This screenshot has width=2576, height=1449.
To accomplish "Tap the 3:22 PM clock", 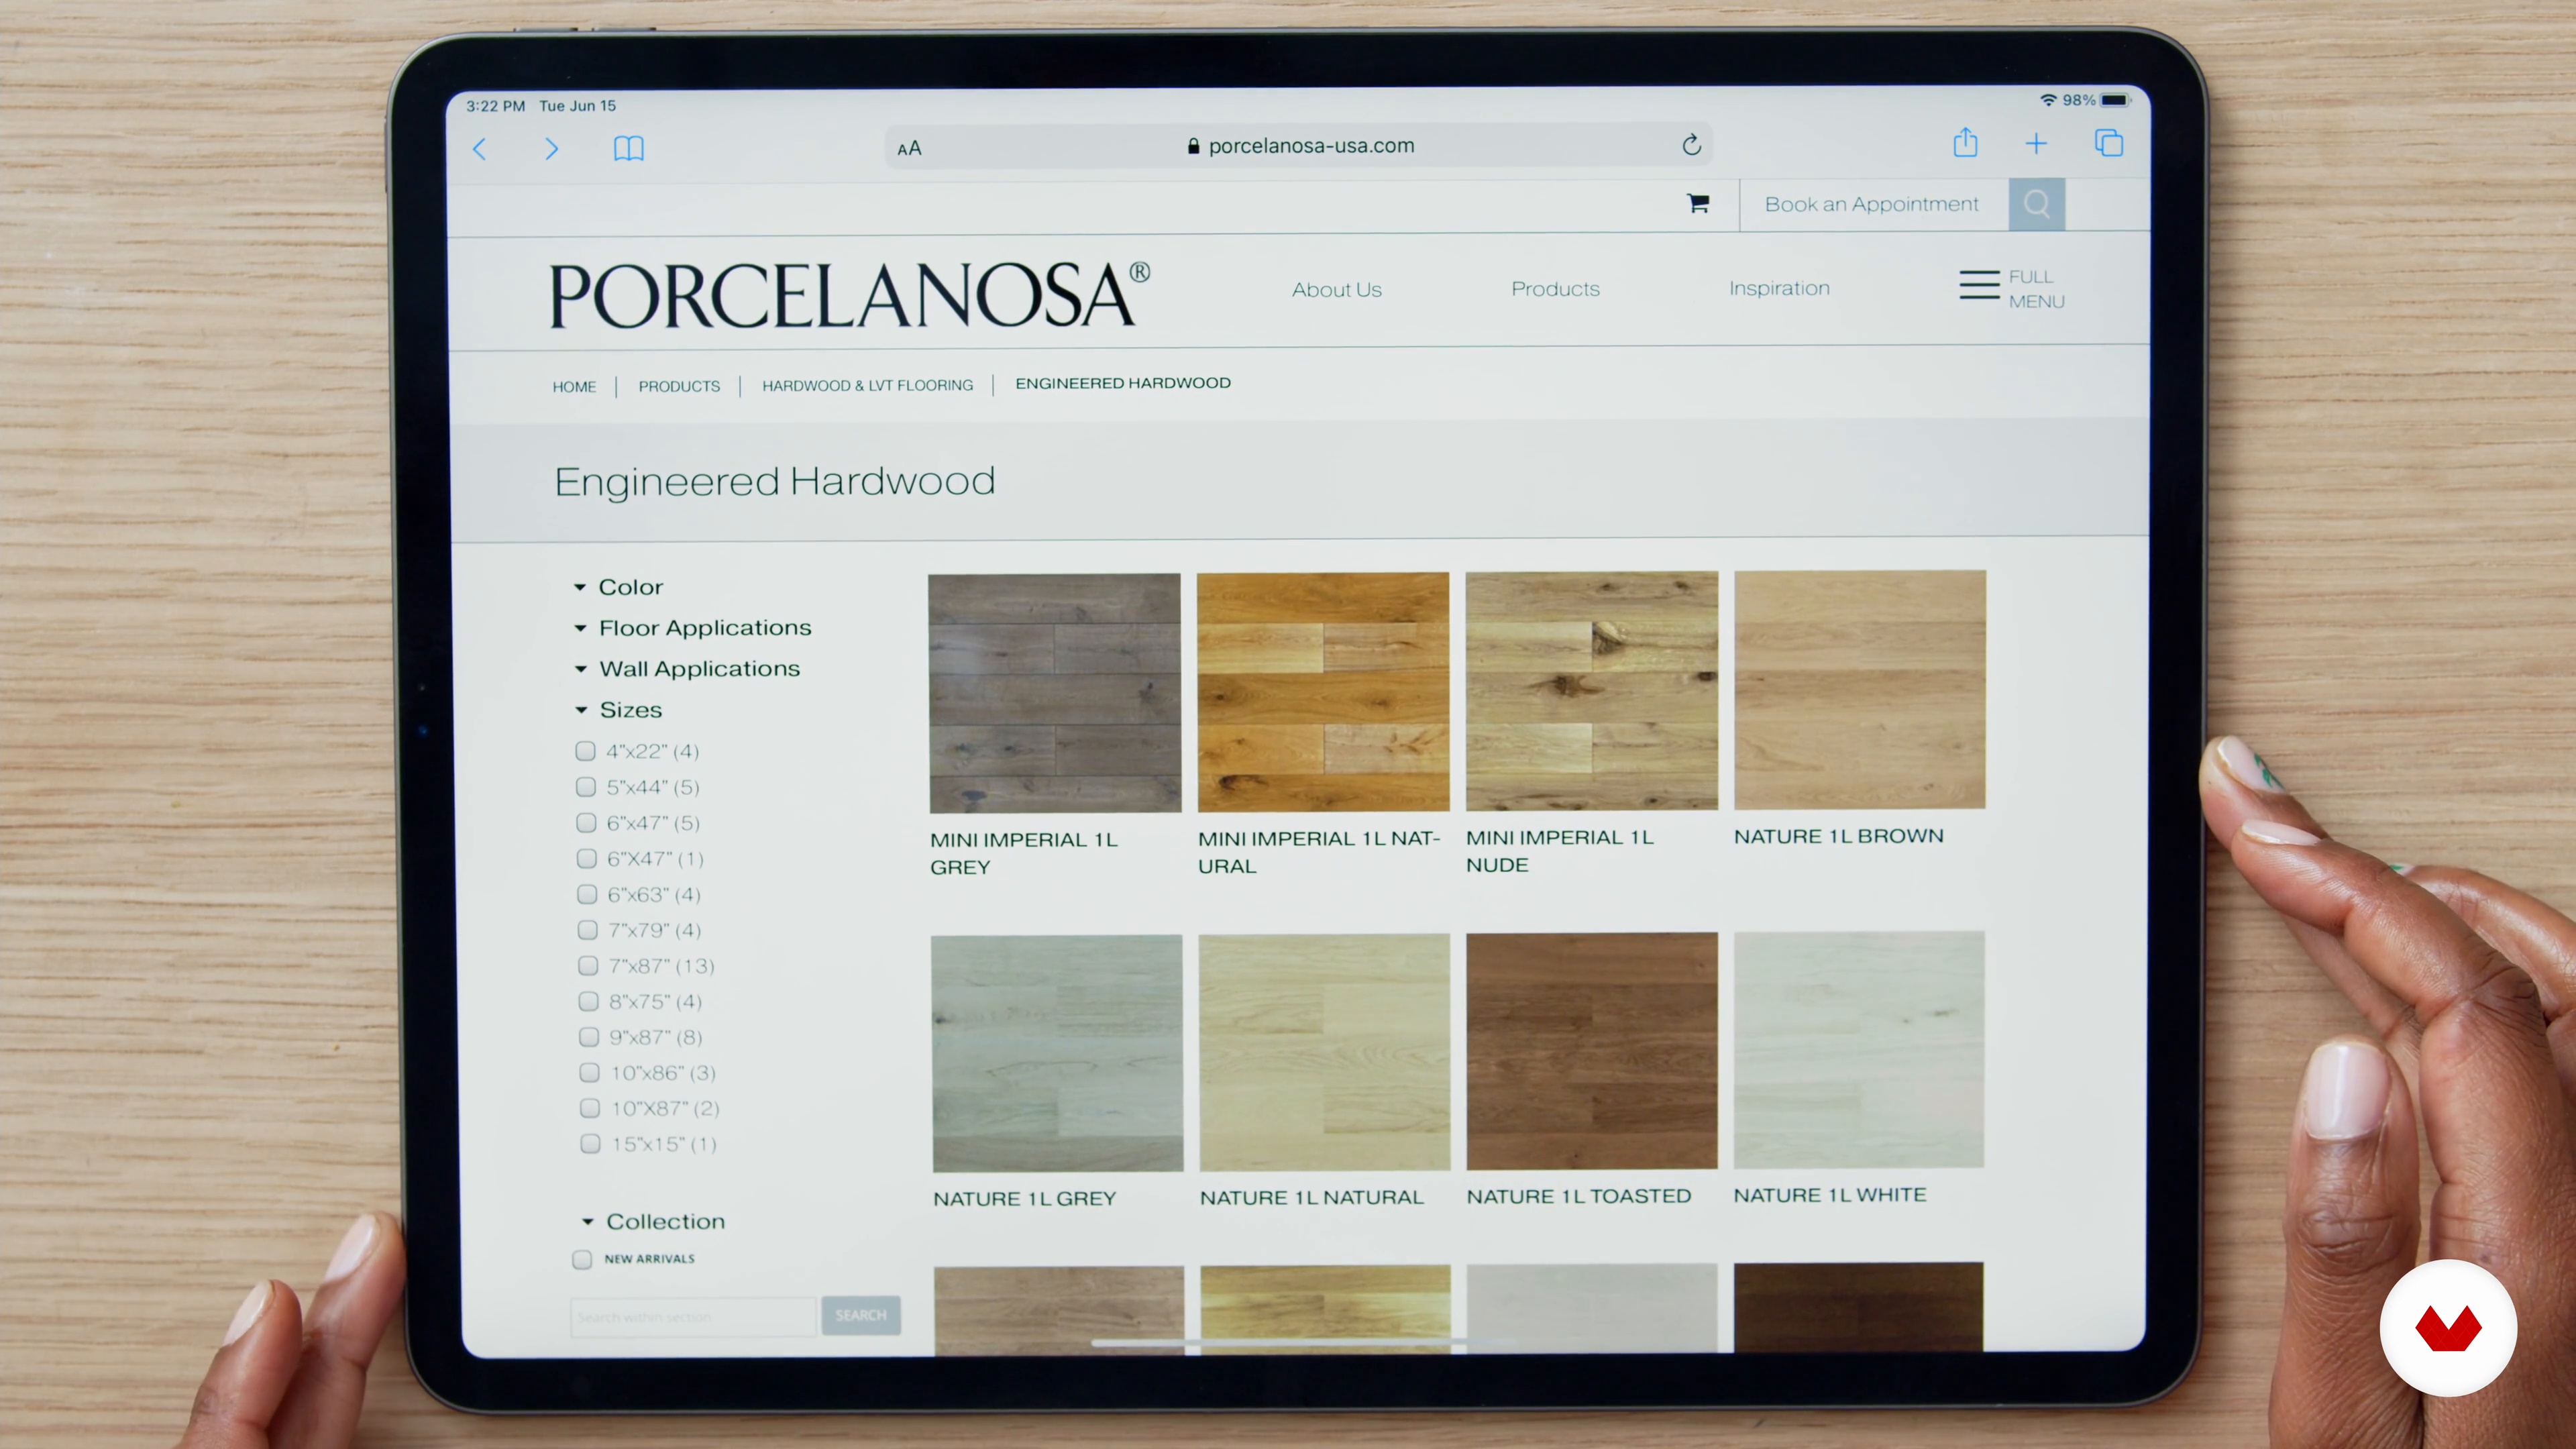I will point(495,106).
